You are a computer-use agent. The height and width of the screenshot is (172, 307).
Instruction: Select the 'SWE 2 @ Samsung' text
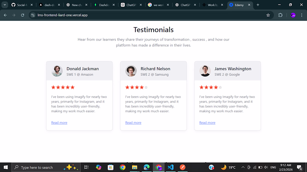[x=155, y=74]
